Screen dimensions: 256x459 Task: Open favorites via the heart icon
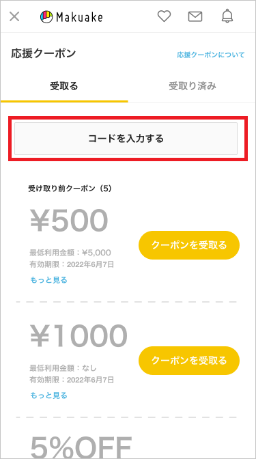coord(164,16)
